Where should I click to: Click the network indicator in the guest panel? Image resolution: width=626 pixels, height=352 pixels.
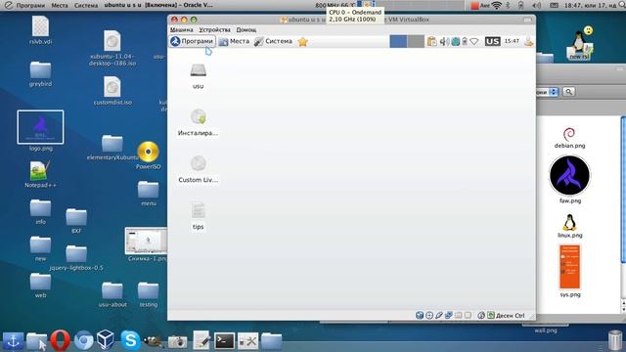[473, 41]
